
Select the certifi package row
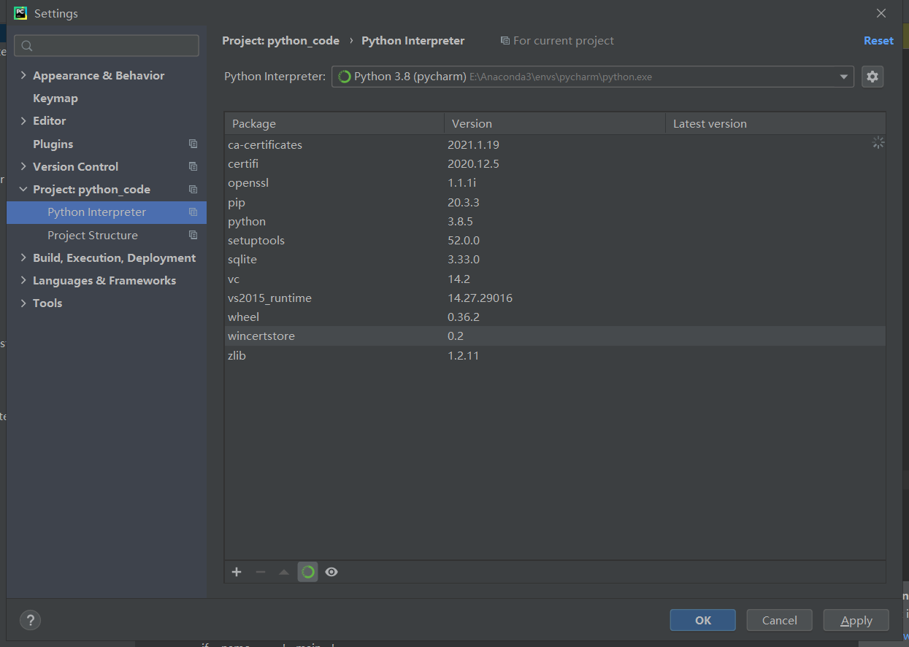click(x=555, y=163)
